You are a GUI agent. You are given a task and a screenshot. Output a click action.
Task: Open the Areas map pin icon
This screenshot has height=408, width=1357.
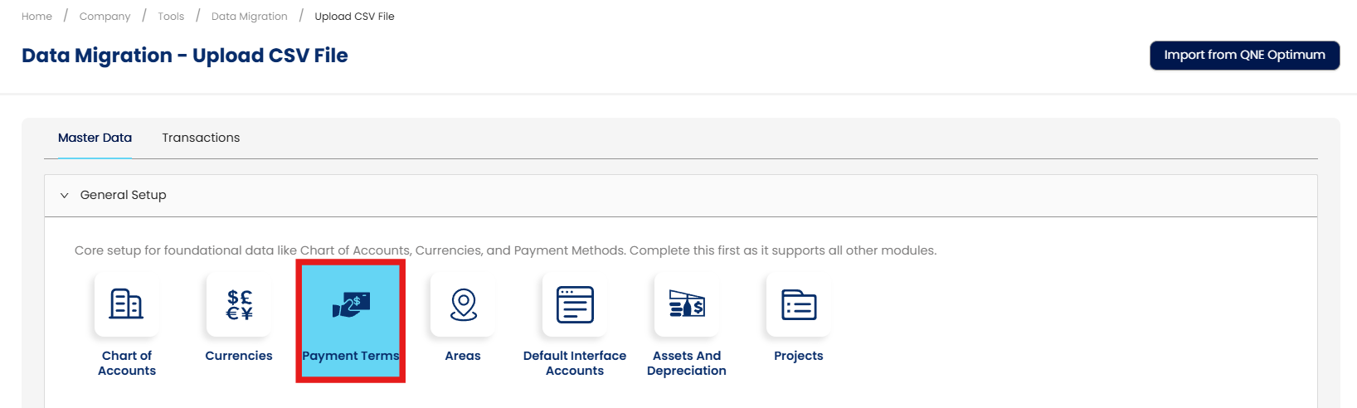463,305
